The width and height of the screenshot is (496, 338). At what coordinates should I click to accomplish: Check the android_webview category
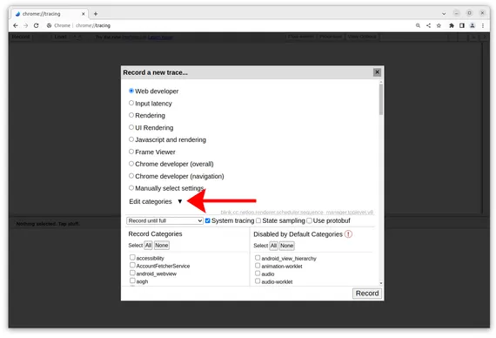click(x=132, y=273)
